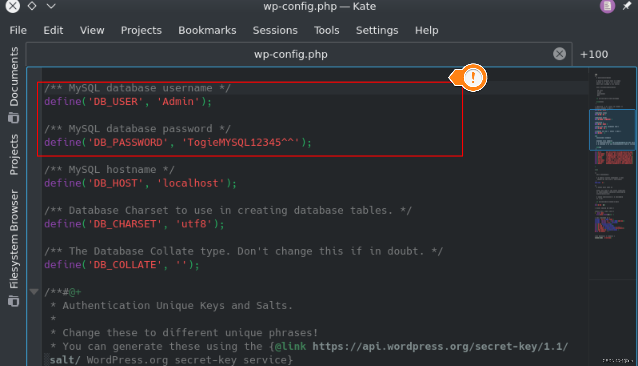Open the Edit menu

pyautogui.click(x=53, y=30)
